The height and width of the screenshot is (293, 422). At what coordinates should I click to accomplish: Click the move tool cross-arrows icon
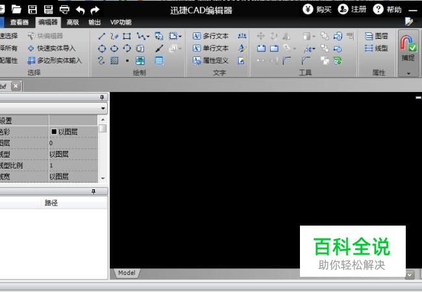(260, 36)
